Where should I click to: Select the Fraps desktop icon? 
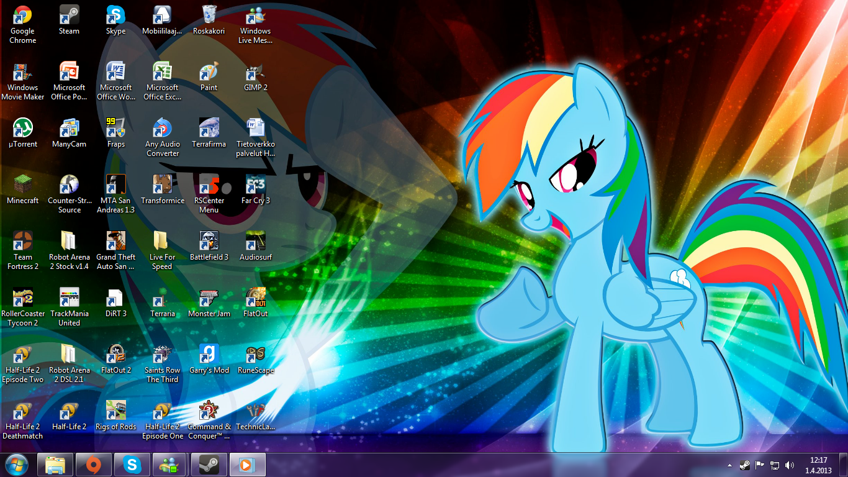[x=115, y=134]
